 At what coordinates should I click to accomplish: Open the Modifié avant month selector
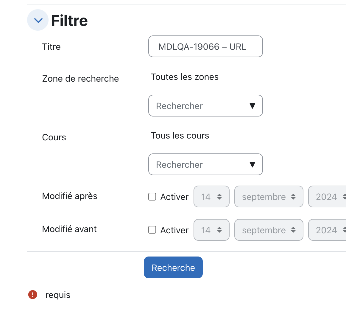pos(269,230)
